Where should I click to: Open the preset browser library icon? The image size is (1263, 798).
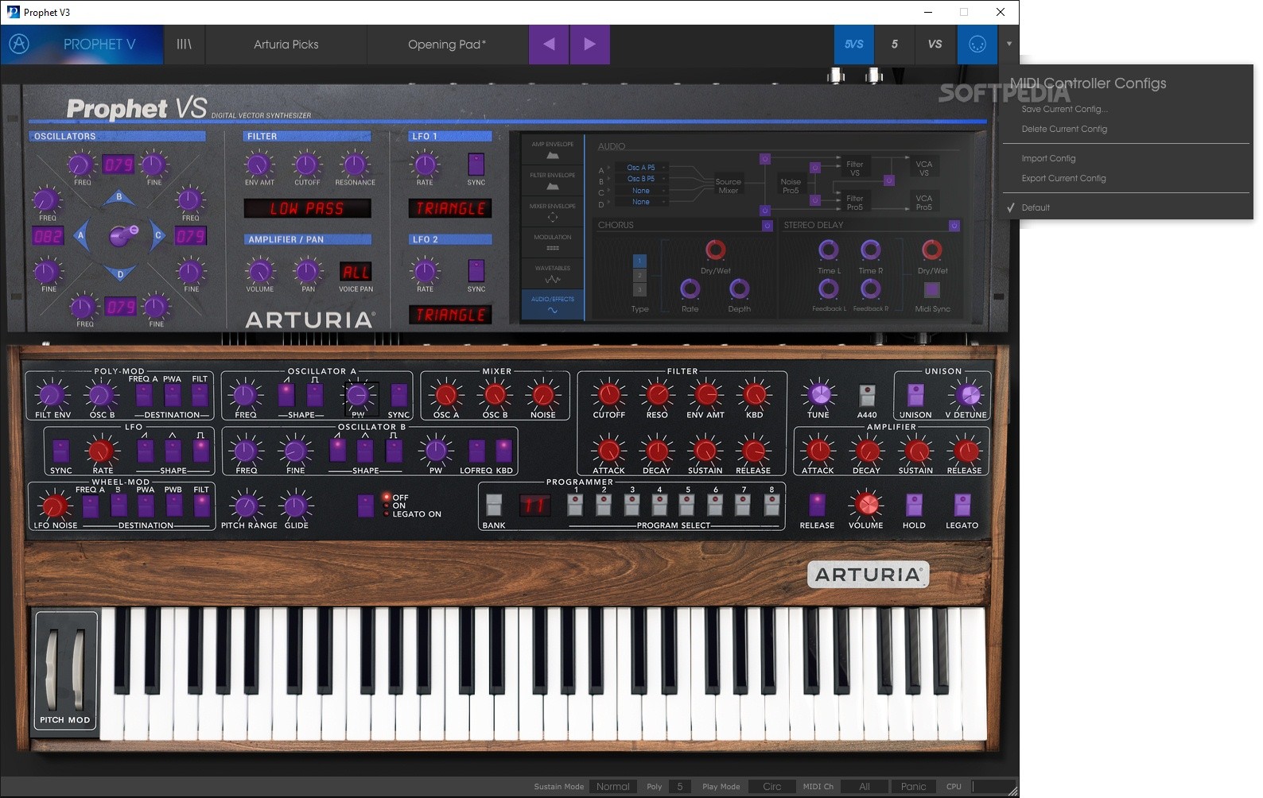click(184, 44)
